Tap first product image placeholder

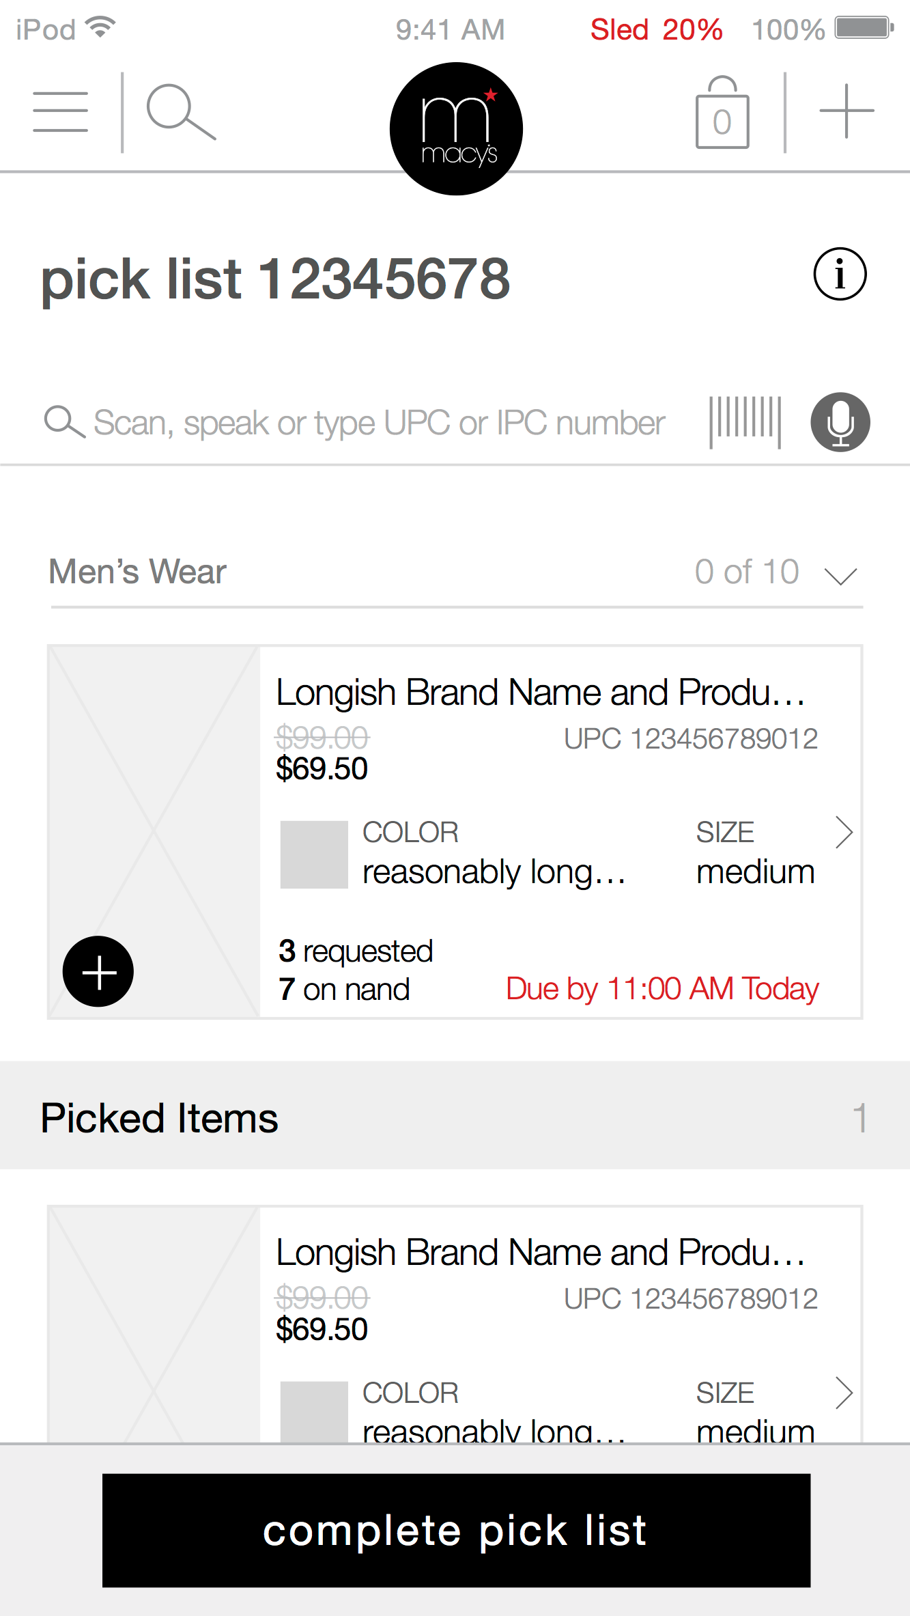pos(154,785)
